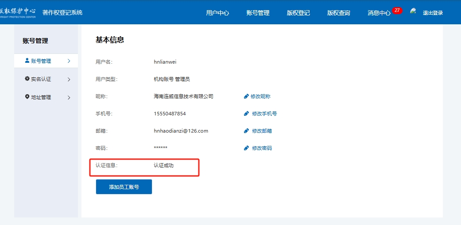Click the shield icon for 实名认证

(27, 79)
